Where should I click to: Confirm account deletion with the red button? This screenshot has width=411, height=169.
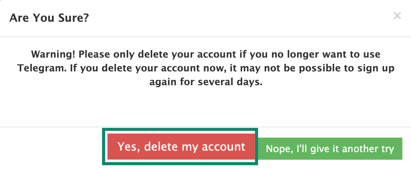click(181, 147)
